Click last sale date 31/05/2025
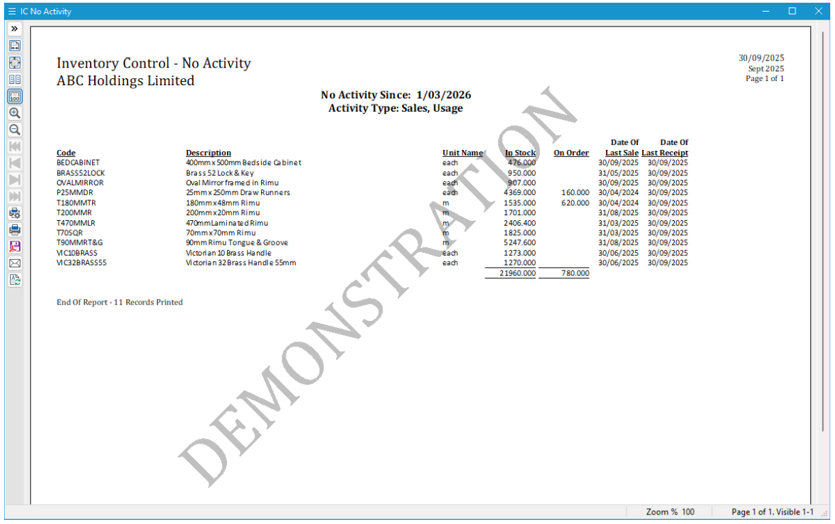The height and width of the screenshot is (524, 835). coord(618,173)
